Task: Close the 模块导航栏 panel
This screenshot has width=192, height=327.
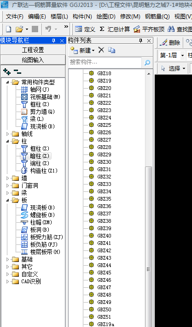Action: coord(62,41)
